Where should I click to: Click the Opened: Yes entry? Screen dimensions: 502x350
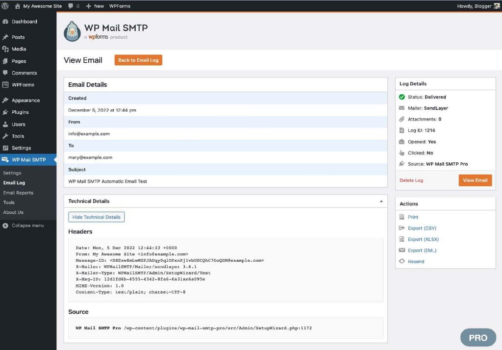click(422, 142)
